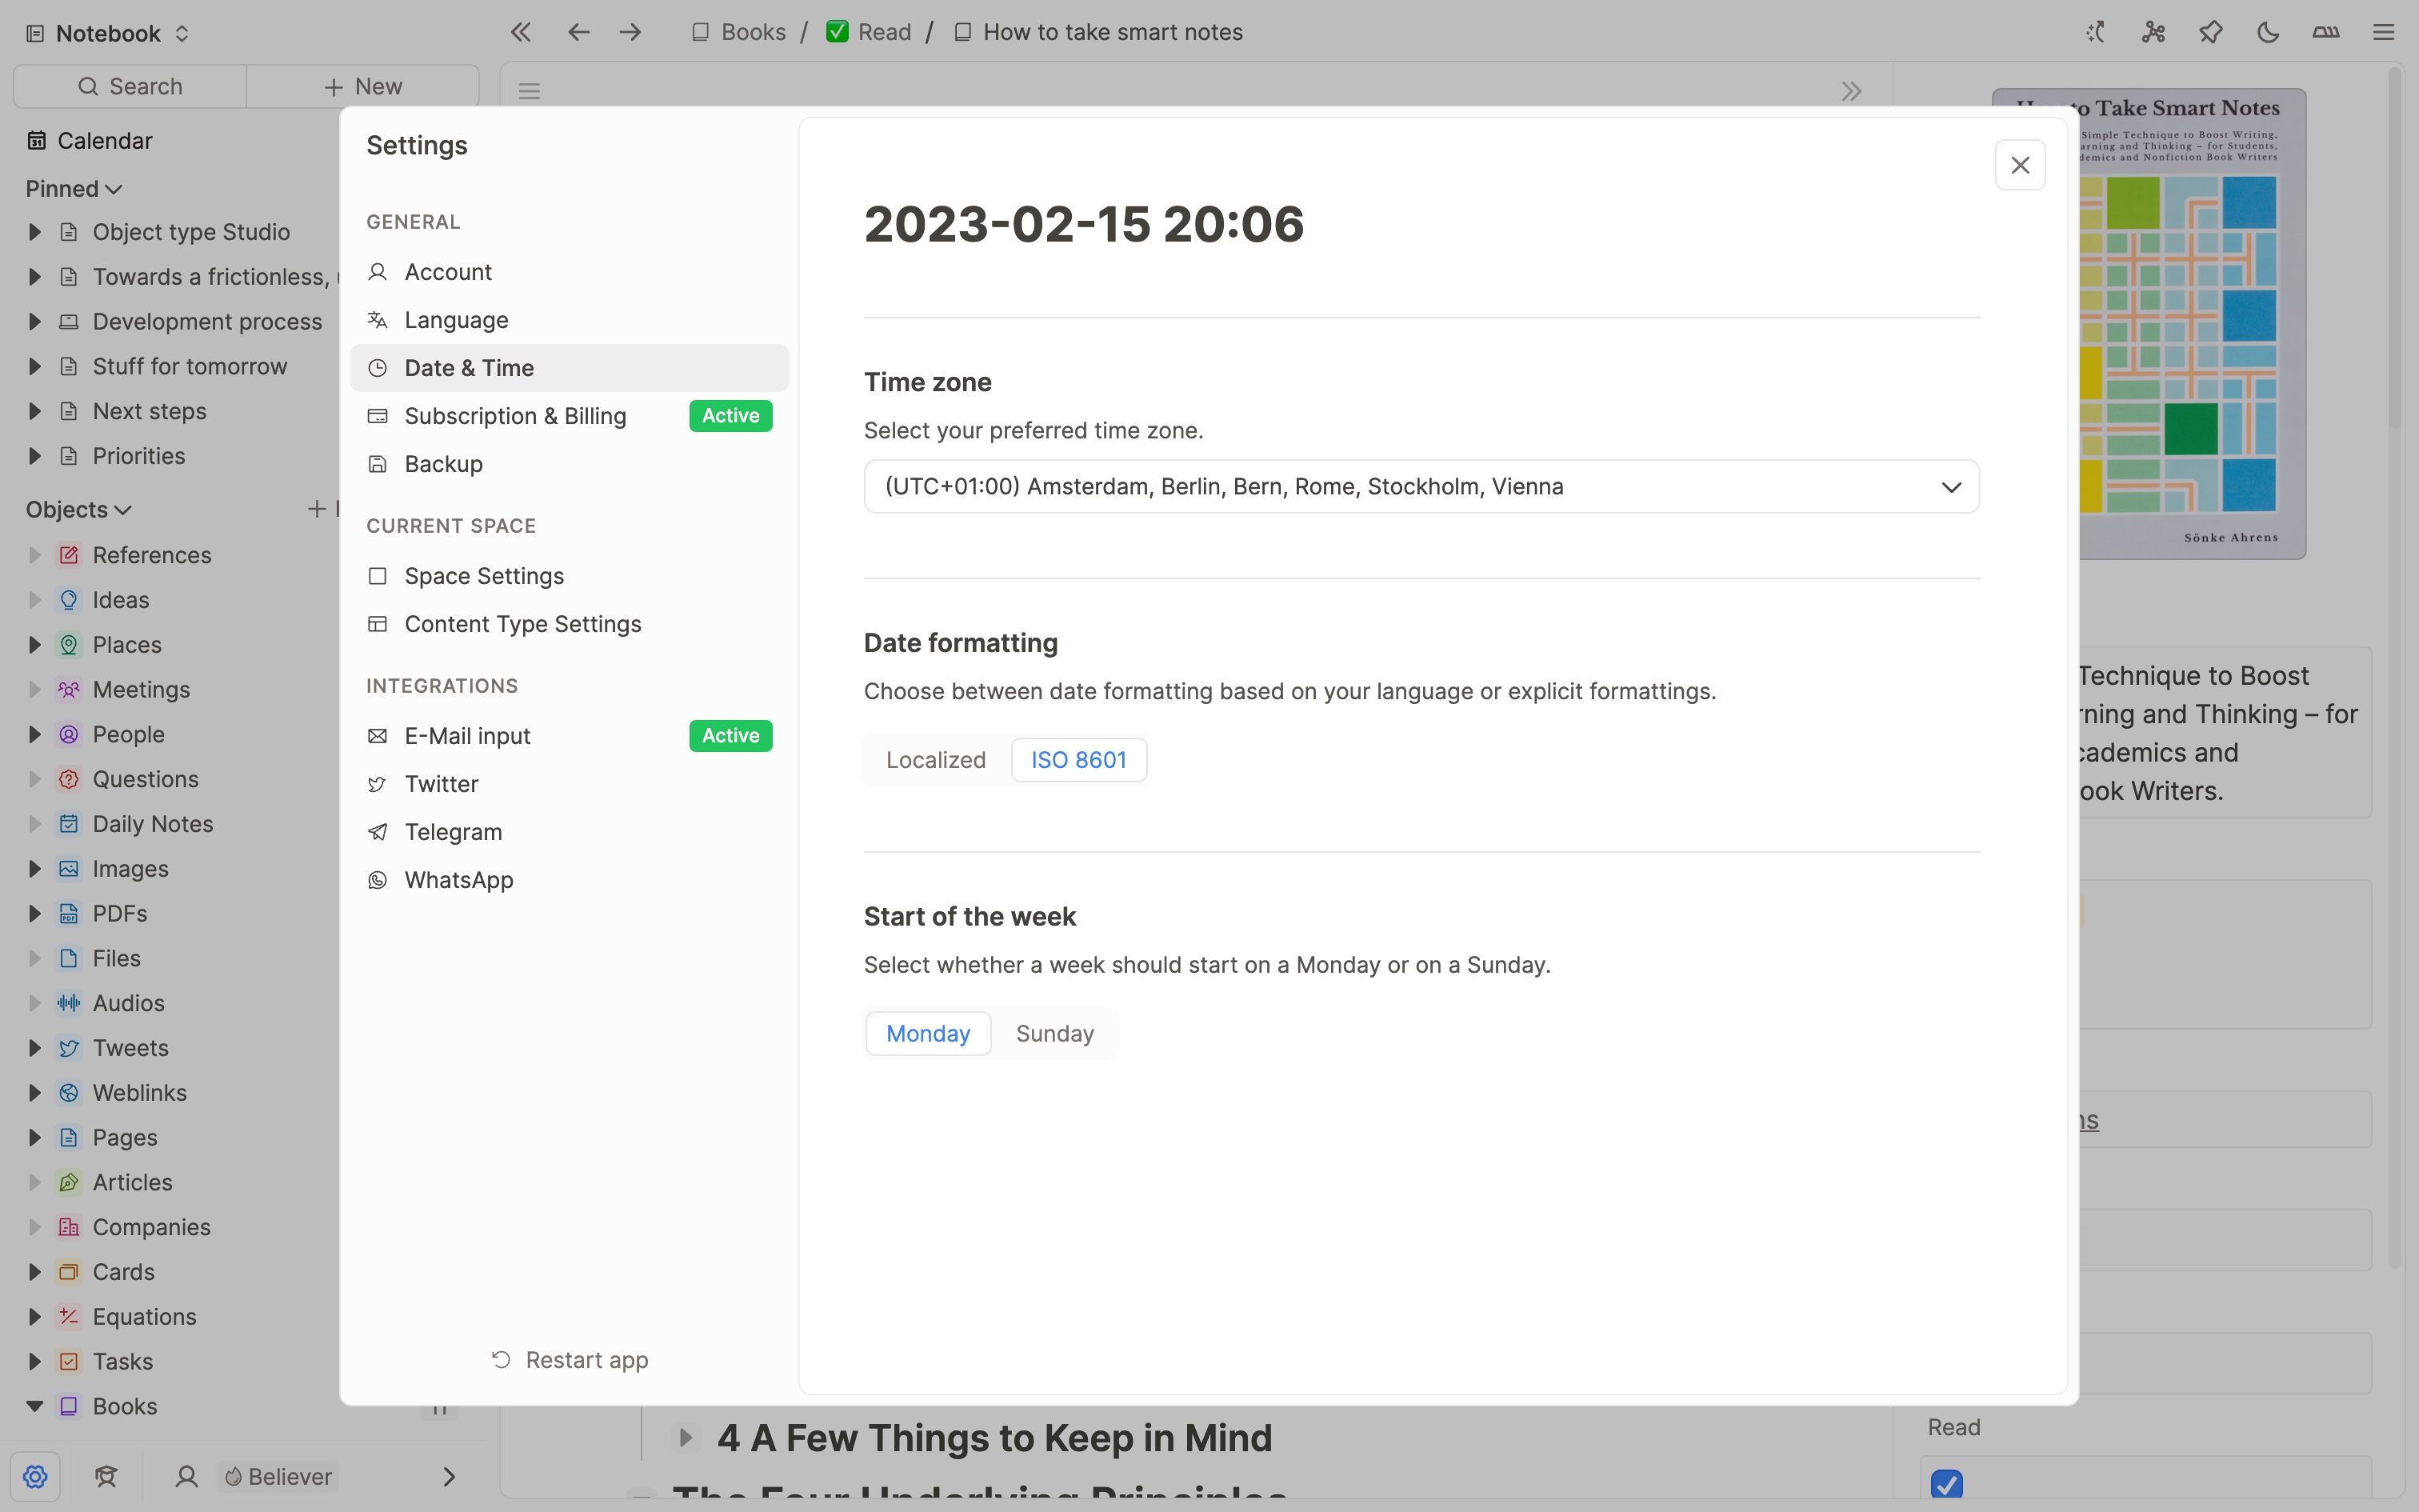Click the graduation cap learning icon
Image resolution: width=2419 pixels, height=1512 pixels.
(106, 1476)
